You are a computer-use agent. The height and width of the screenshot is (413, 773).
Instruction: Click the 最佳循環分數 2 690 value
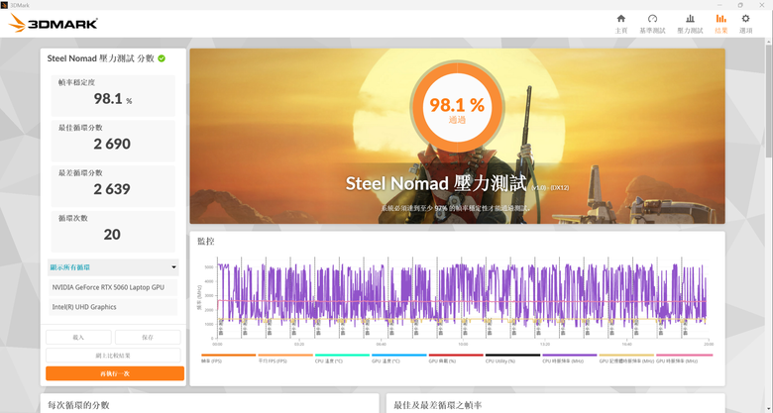112,144
